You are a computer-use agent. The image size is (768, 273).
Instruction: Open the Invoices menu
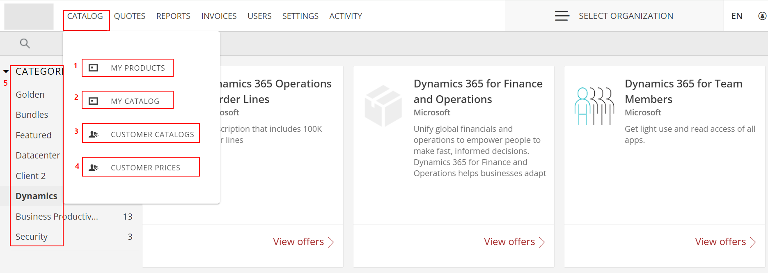click(219, 16)
